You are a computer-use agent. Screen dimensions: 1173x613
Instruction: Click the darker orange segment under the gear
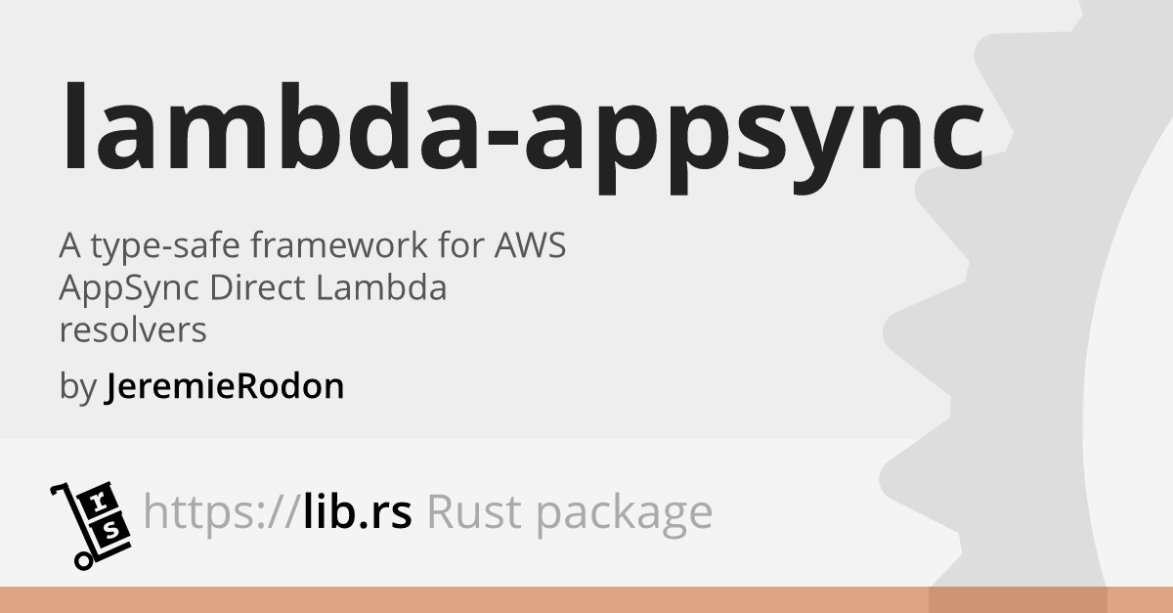[1018, 600]
